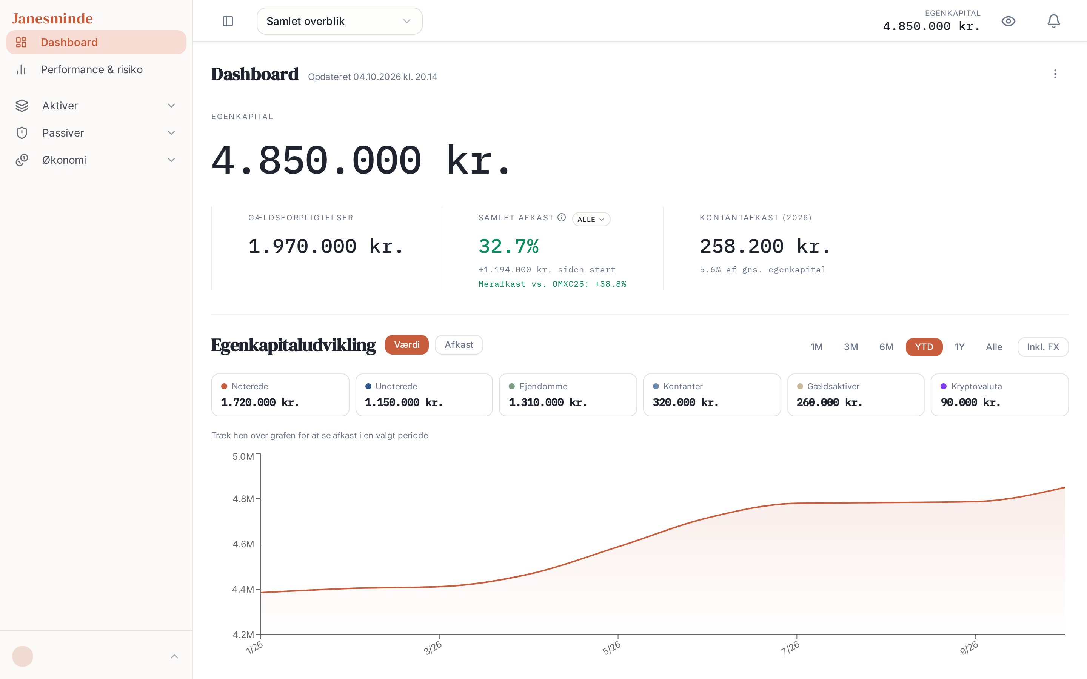
Task: Click the Økonomi coins icon
Action: tap(22, 160)
